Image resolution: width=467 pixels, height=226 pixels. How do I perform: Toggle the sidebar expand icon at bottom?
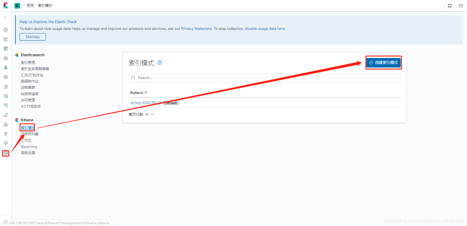click(x=6, y=221)
